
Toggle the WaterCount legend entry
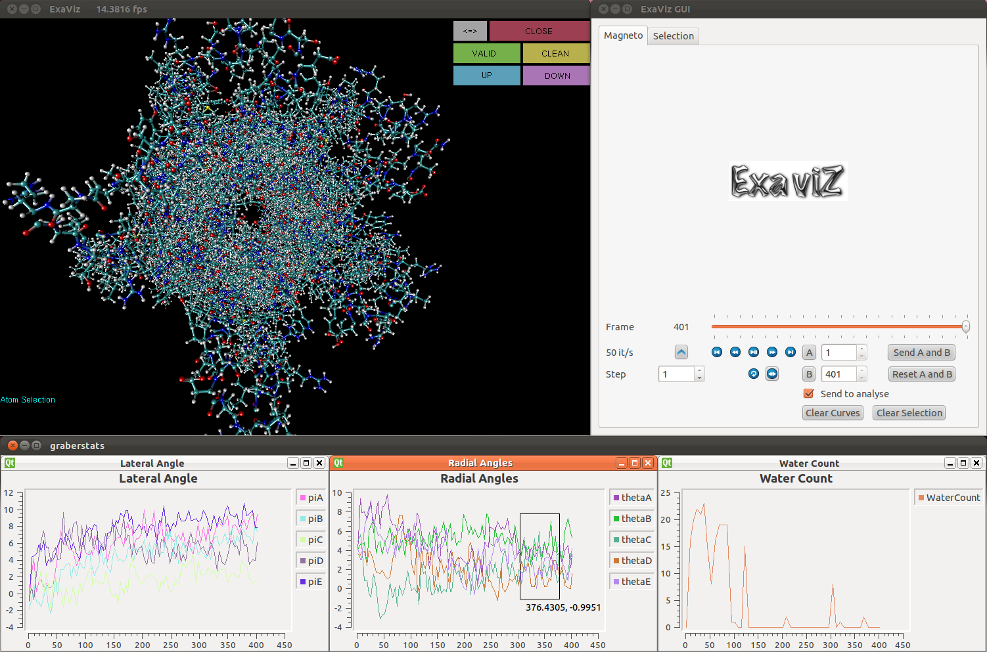tap(948, 498)
